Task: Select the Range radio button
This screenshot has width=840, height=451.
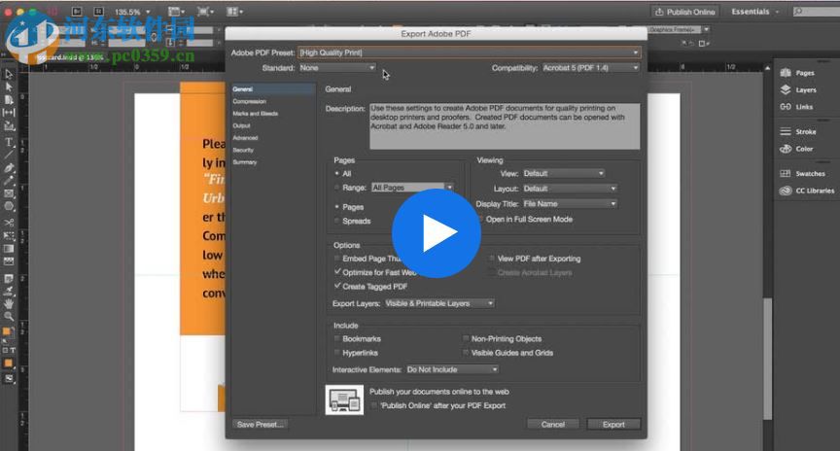Action: pos(337,188)
